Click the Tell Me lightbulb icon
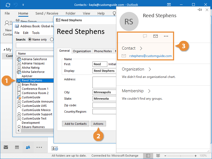 (114, 13)
